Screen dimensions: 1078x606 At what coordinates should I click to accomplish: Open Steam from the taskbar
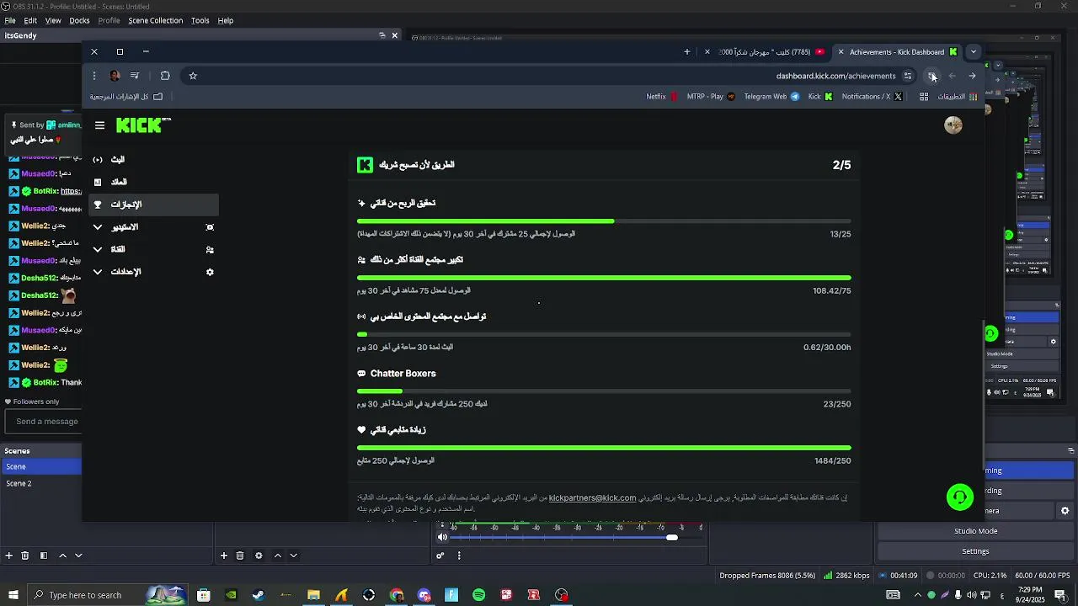(259, 595)
